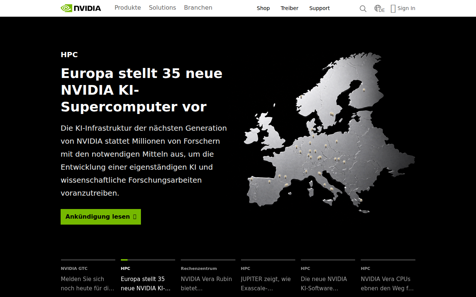This screenshot has width=476, height=297.
Task: Open the Branchen menu
Action: click(x=198, y=7)
